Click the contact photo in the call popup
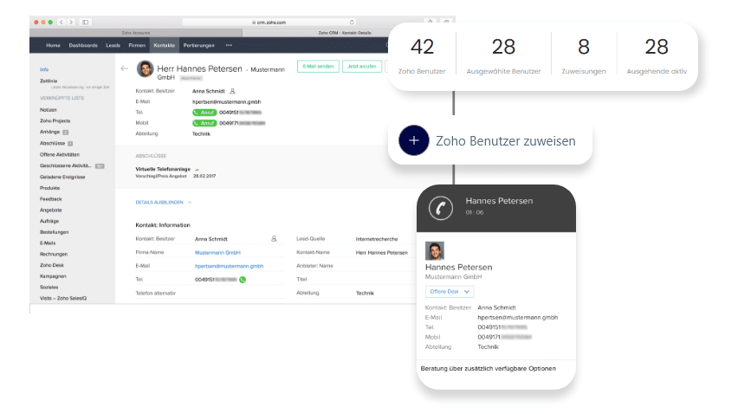 point(435,251)
